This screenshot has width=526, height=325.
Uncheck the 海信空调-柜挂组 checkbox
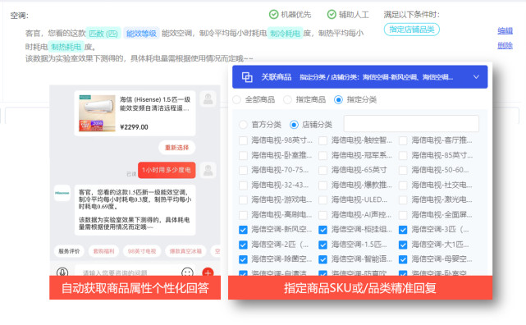(x=323, y=230)
